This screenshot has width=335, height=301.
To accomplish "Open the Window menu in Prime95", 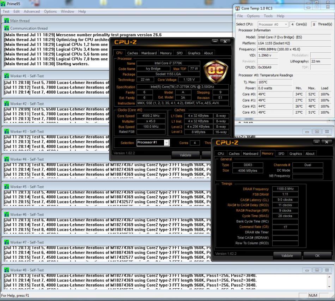I will (x=67, y=11).
